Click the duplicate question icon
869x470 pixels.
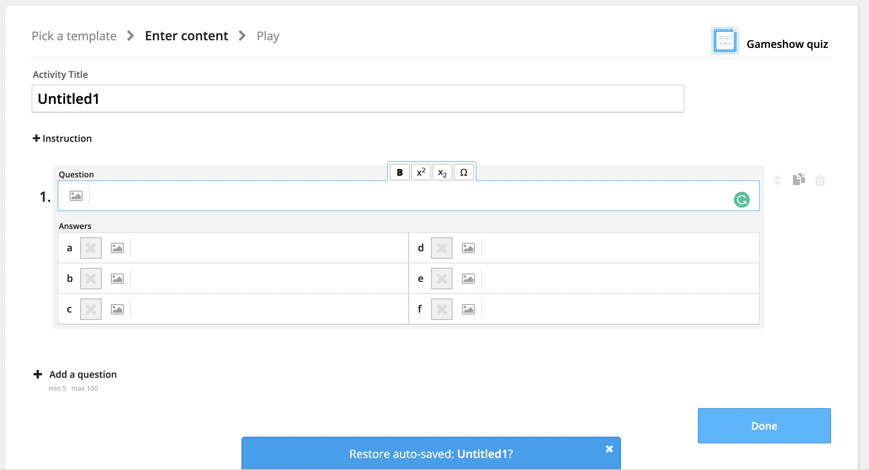tap(799, 179)
